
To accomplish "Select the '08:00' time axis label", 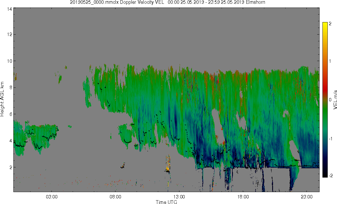I will [115, 197].
